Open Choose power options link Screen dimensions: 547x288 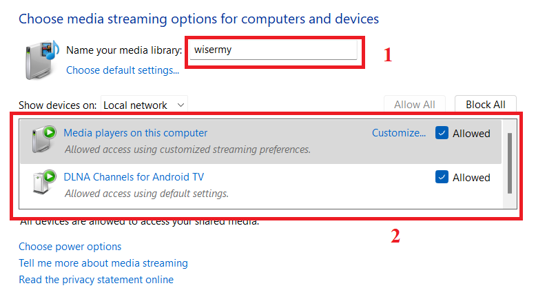tap(70, 247)
